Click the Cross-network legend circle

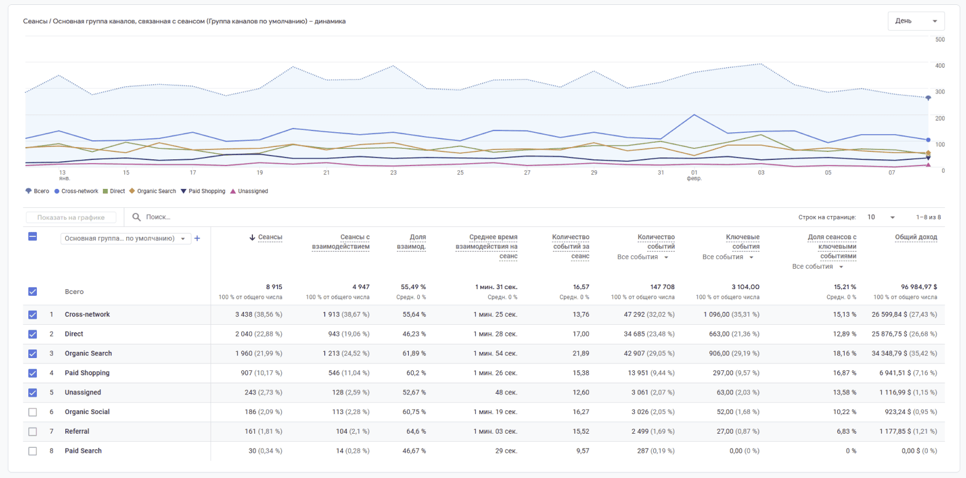tap(57, 191)
